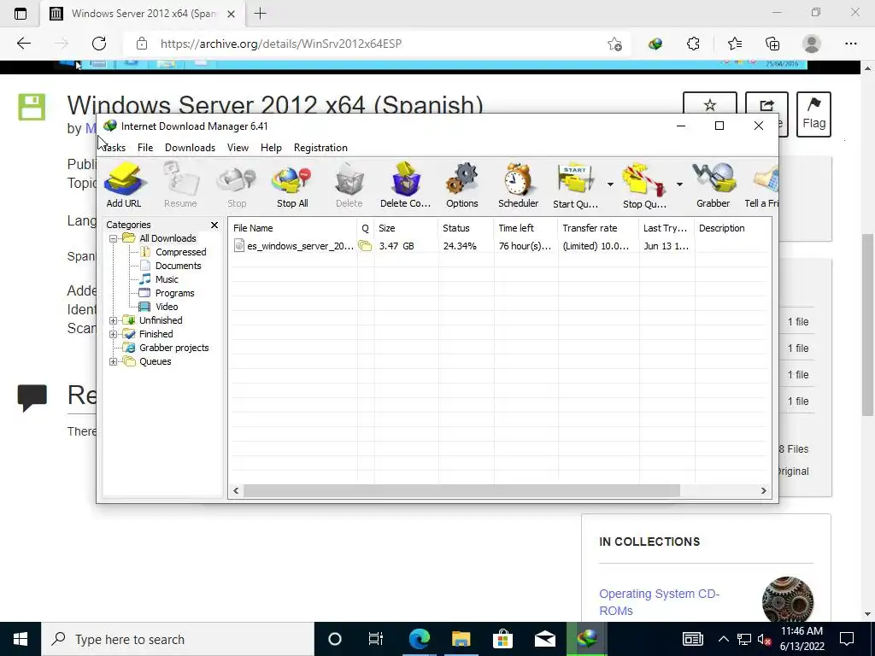Click the Delete Completed toolbar icon
Viewport: 875px width, 656px height.
point(406,185)
